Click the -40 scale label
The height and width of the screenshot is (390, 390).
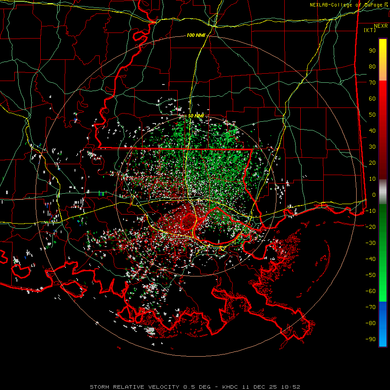[370, 259]
